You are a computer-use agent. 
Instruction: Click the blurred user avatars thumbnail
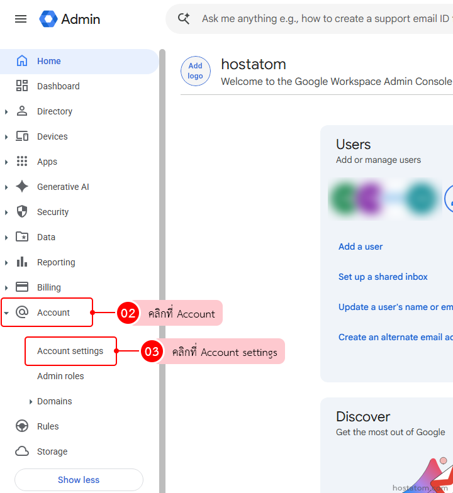click(x=385, y=199)
